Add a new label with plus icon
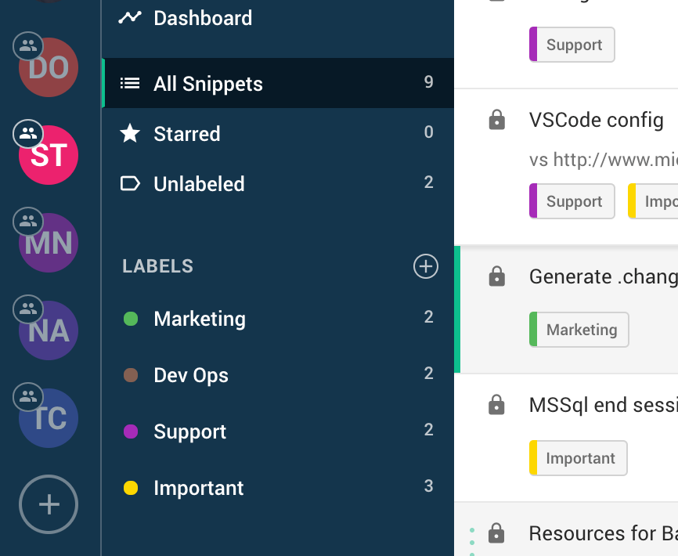This screenshot has height=556, width=678. 425,266
